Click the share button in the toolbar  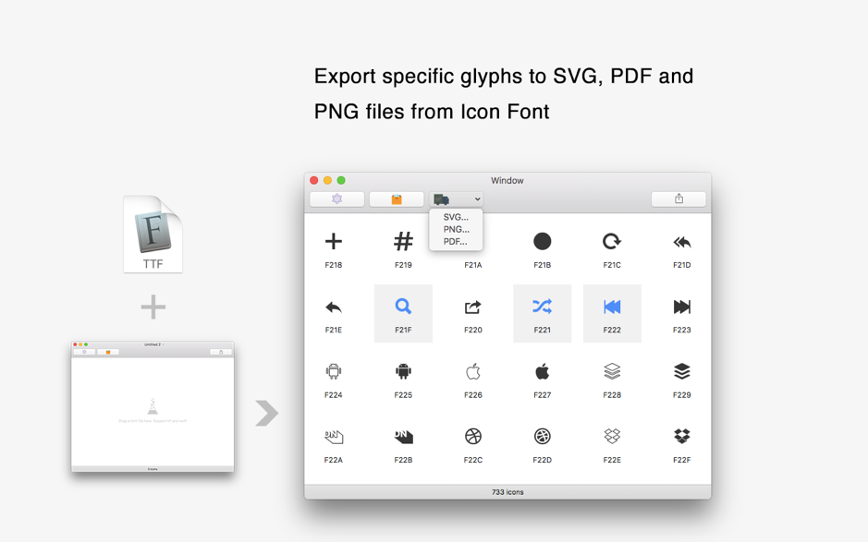click(679, 199)
